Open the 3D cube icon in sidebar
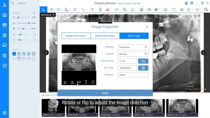This screenshot has width=210, height=118. pos(4,55)
